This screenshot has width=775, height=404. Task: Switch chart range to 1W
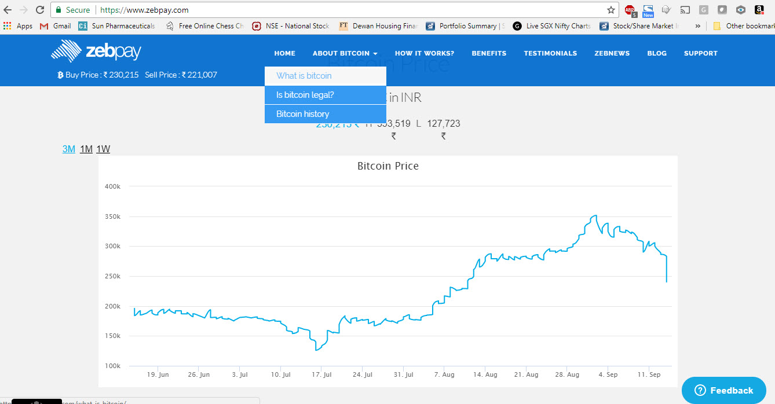103,149
